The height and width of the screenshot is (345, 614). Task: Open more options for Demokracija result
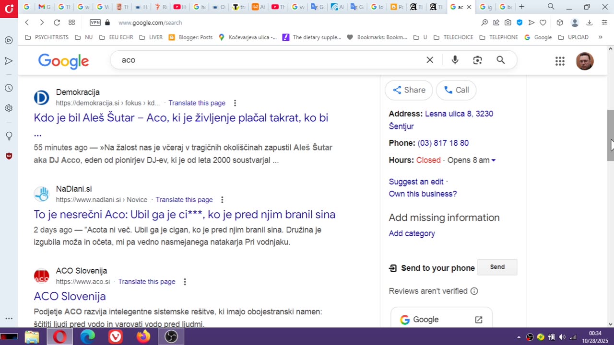point(235,103)
